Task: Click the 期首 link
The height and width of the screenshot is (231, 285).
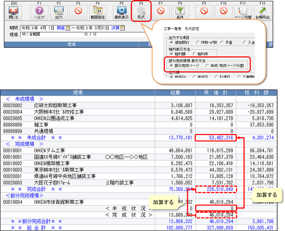Action: tap(60, 28)
